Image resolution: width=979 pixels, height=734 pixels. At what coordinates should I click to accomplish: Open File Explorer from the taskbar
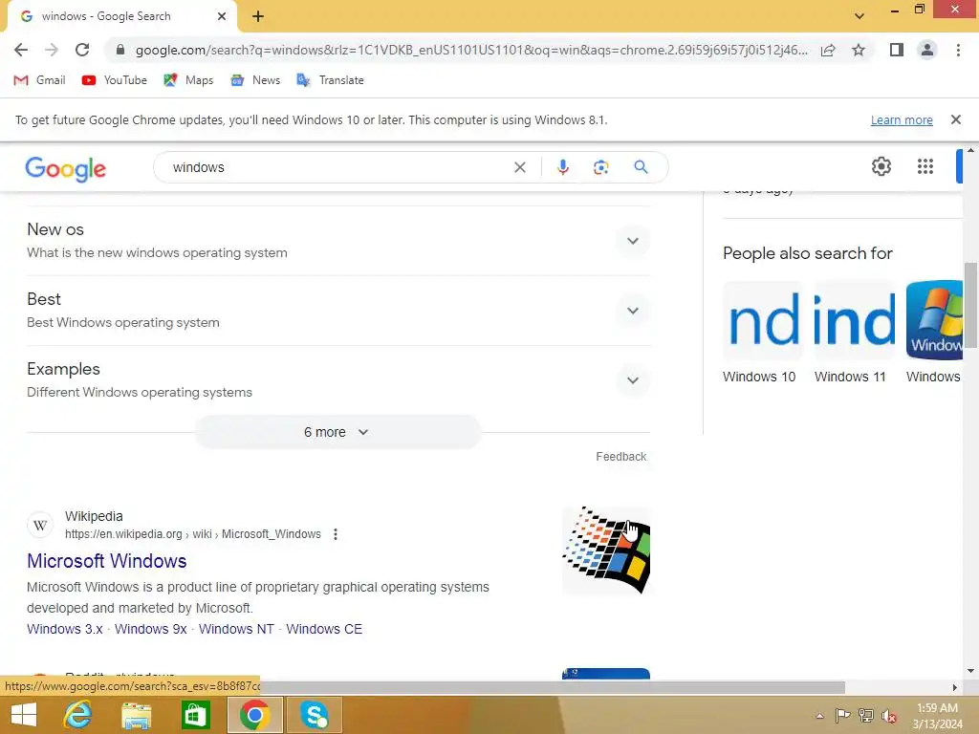tap(136, 715)
